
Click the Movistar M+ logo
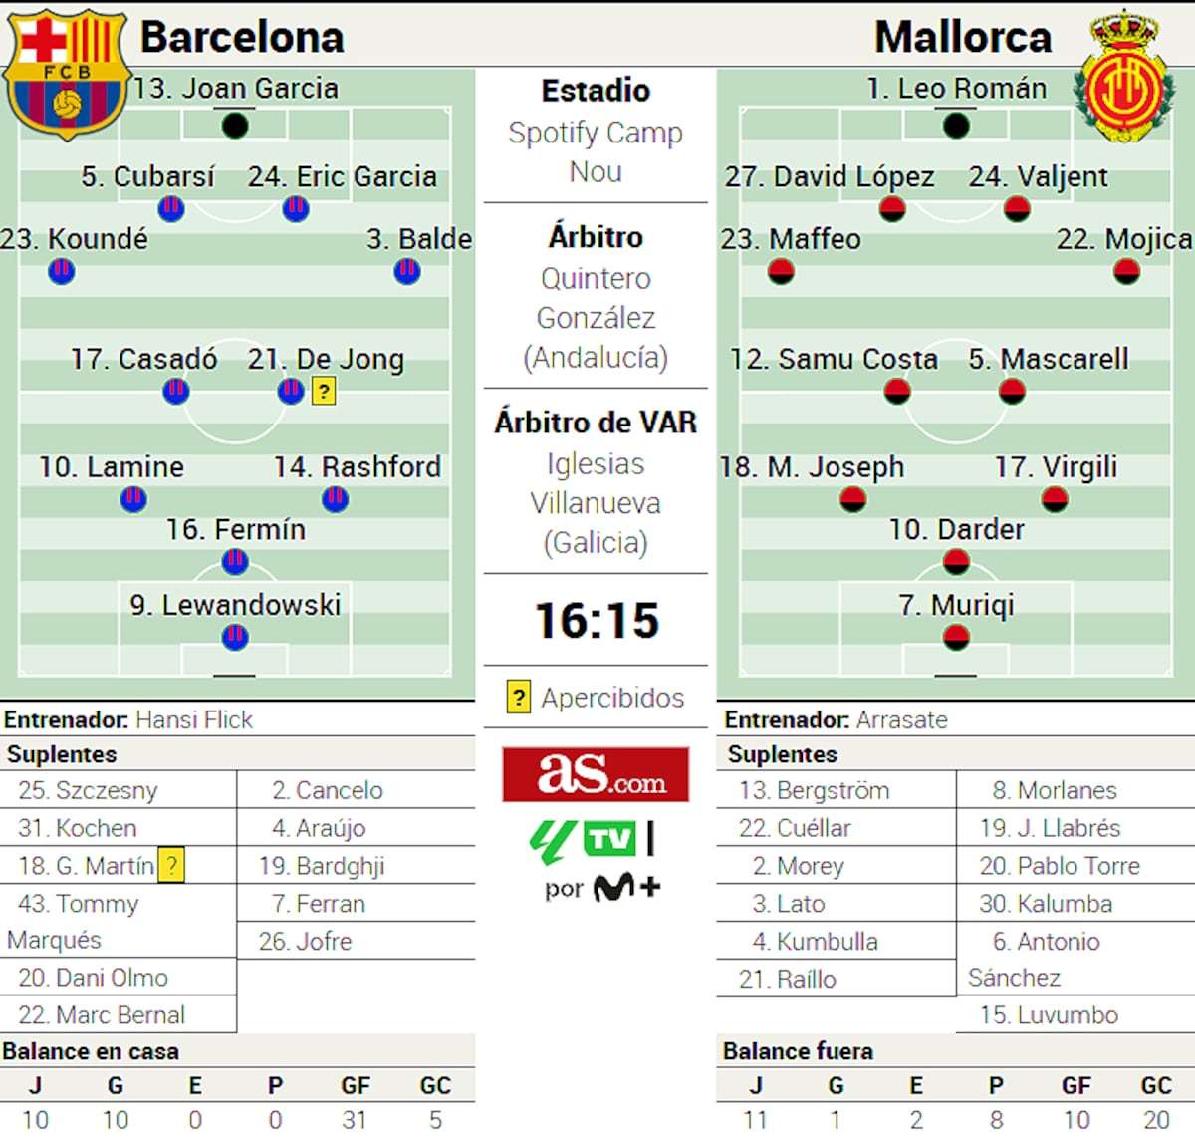coord(627,886)
